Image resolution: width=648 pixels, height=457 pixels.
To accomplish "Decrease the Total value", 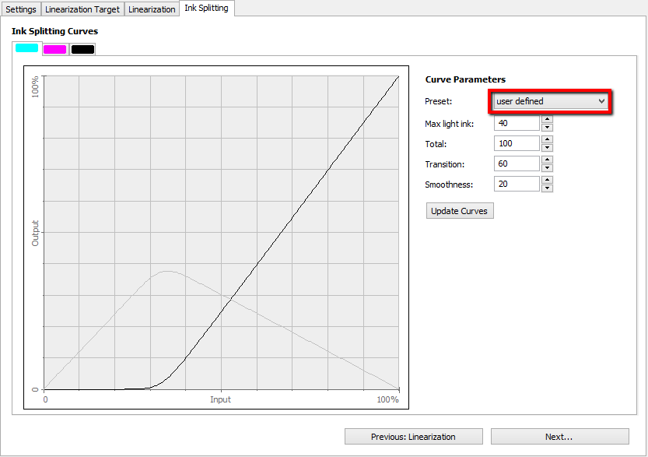I will point(547,148).
